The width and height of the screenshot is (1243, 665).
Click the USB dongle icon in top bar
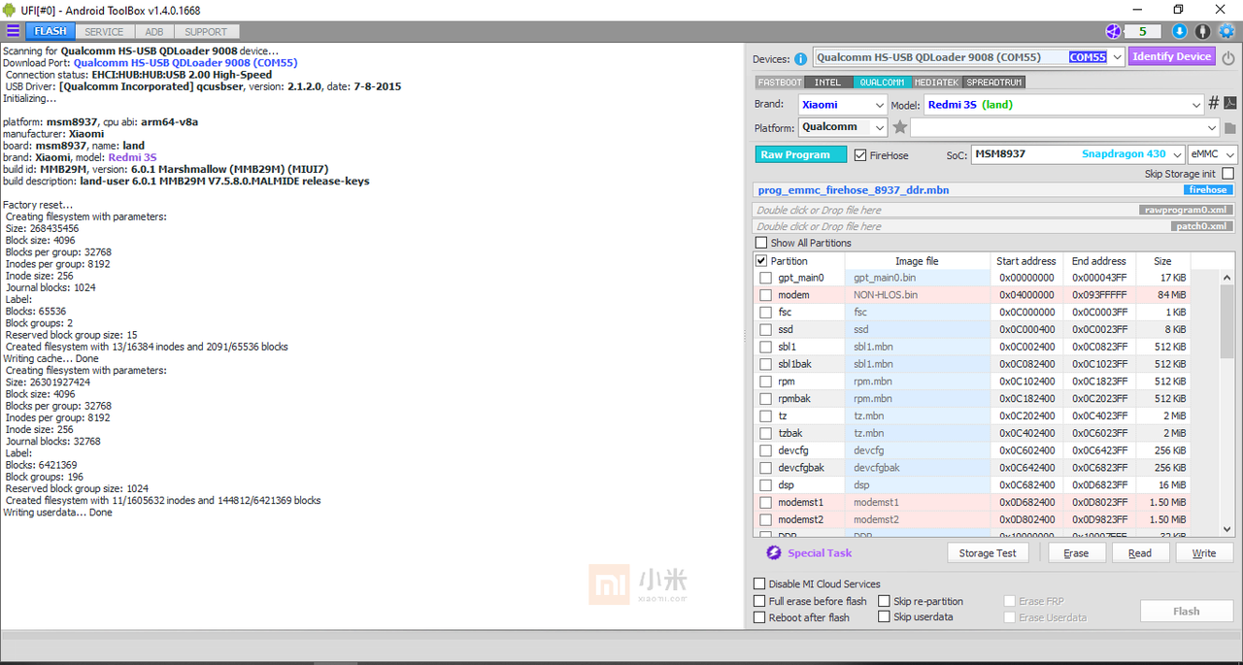(x=1203, y=31)
